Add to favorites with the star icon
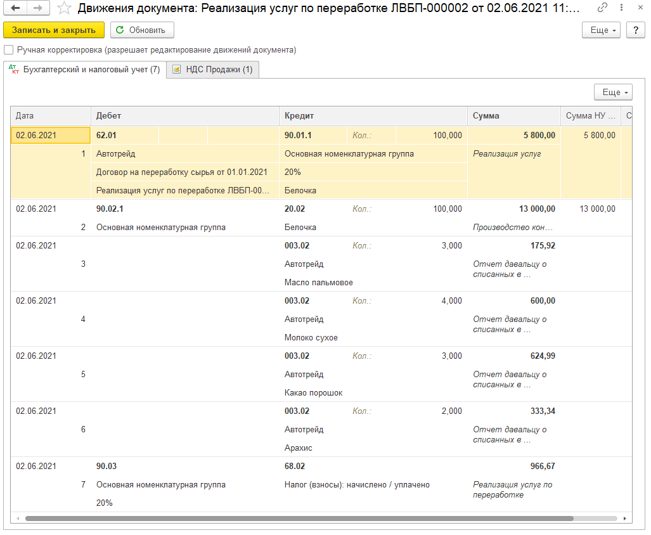 (64, 8)
